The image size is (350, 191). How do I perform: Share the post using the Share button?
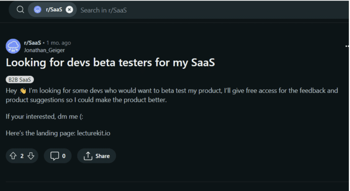[x=96, y=156]
